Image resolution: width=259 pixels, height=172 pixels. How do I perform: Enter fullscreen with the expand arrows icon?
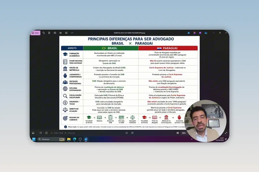[226, 133]
